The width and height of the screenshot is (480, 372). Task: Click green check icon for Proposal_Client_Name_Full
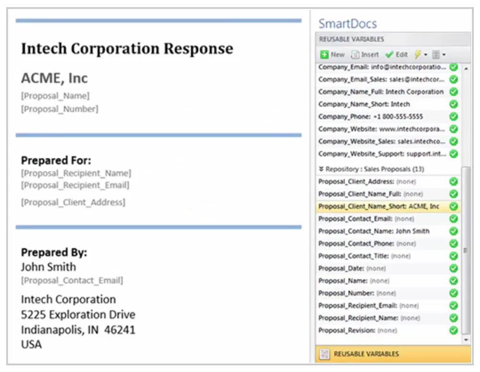click(454, 194)
